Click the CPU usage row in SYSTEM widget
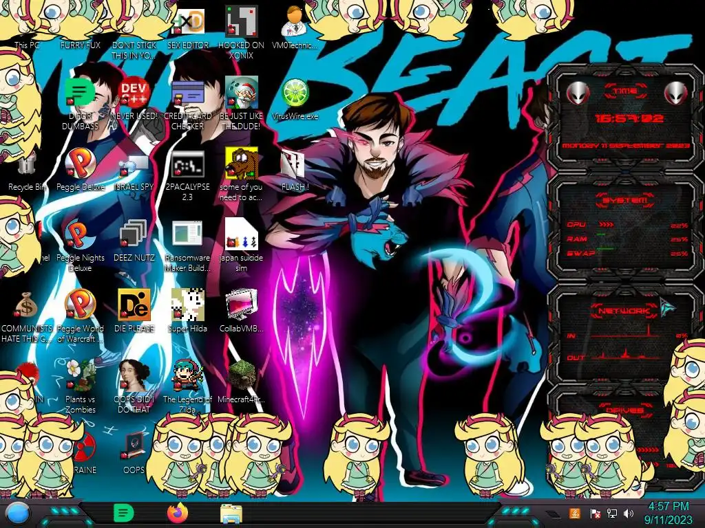 point(627,225)
